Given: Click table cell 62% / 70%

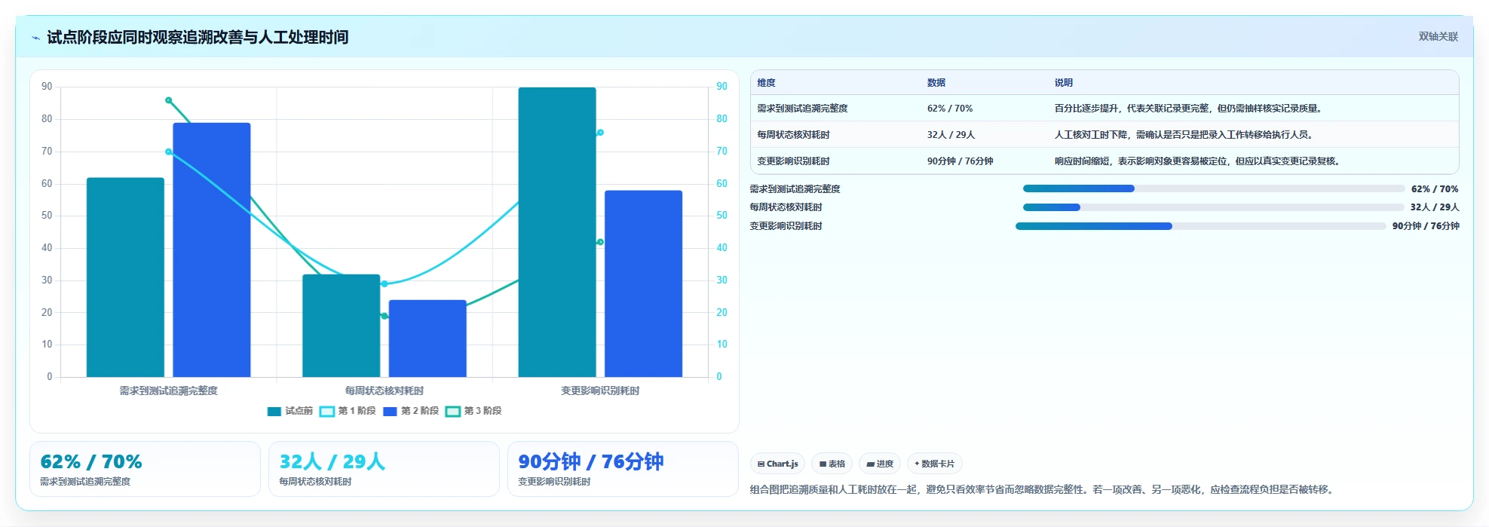Looking at the screenshot, I should pyautogui.click(x=950, y=109).
